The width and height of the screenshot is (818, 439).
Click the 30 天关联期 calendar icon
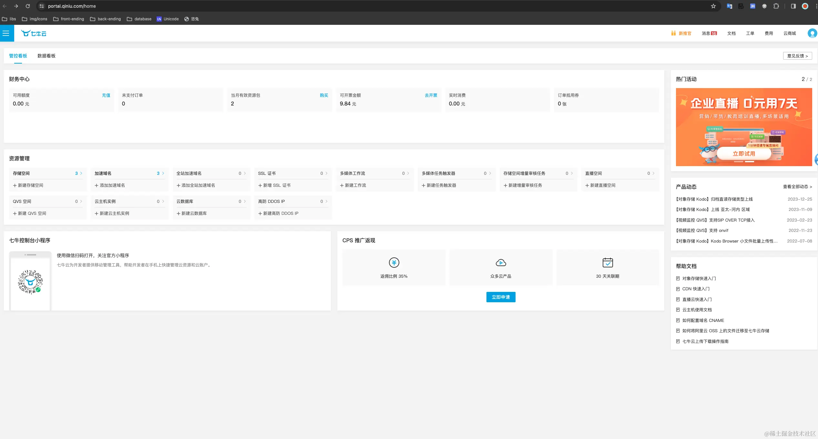tap(608, 263)
